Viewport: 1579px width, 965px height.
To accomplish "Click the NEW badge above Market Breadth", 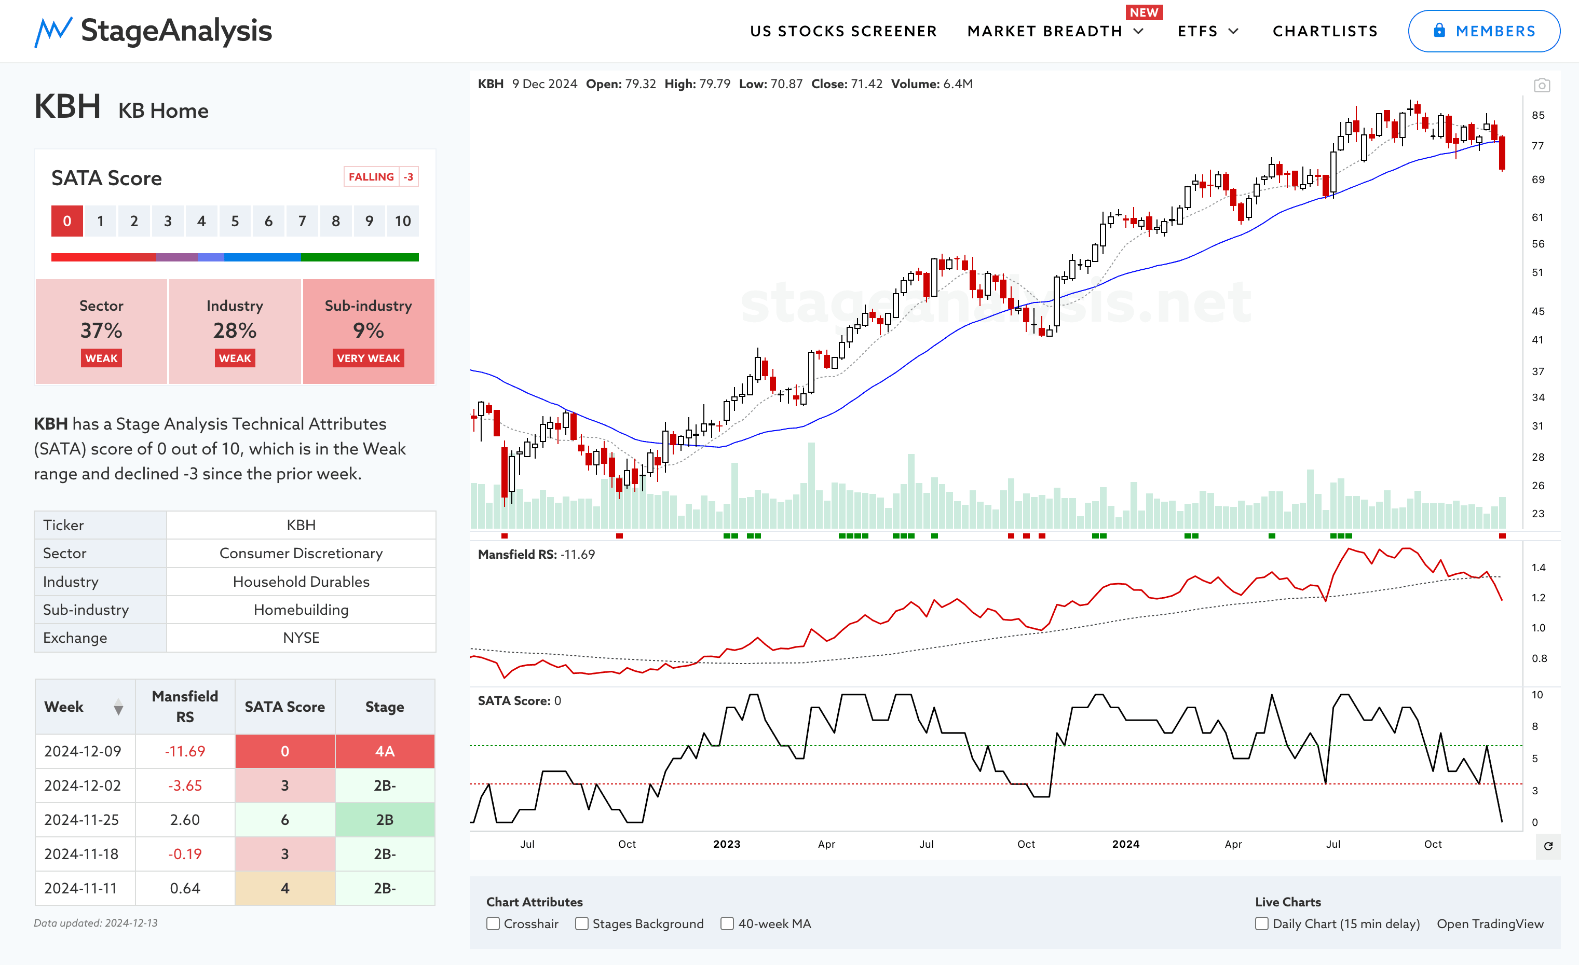I will click(1144, 13).
